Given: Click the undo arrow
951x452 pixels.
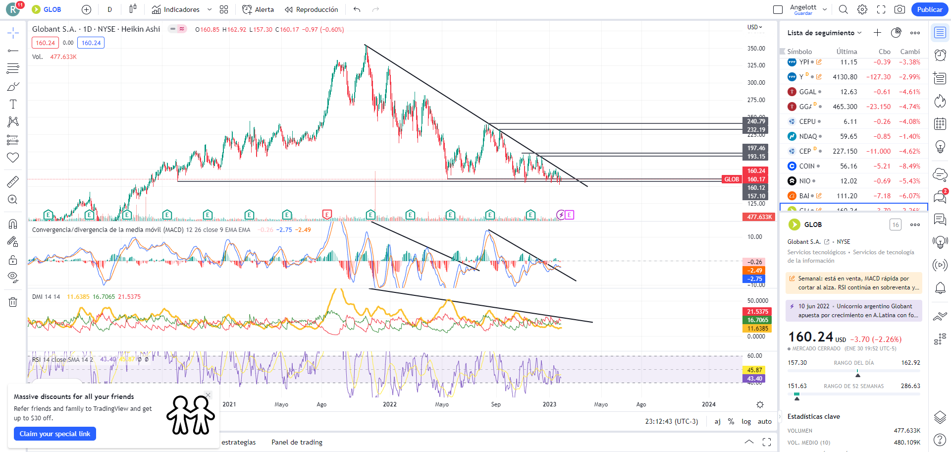Looking at the screenshot, I should pos(357,9).
